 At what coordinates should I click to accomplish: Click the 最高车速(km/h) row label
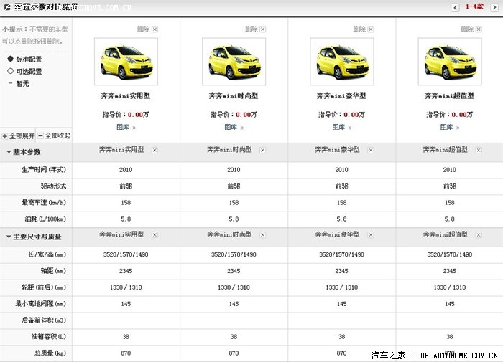(44, 203)
